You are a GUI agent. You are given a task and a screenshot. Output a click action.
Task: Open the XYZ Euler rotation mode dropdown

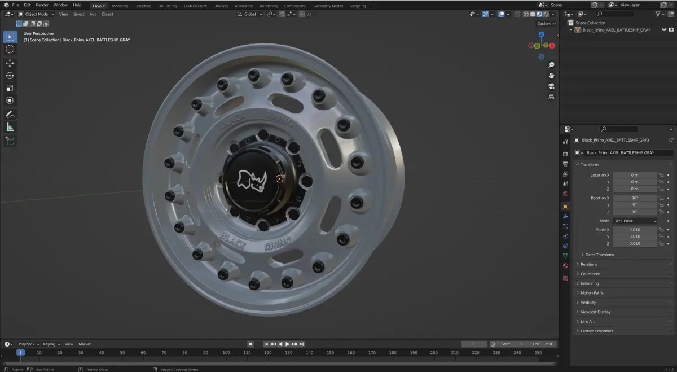[x=635, y=221]
